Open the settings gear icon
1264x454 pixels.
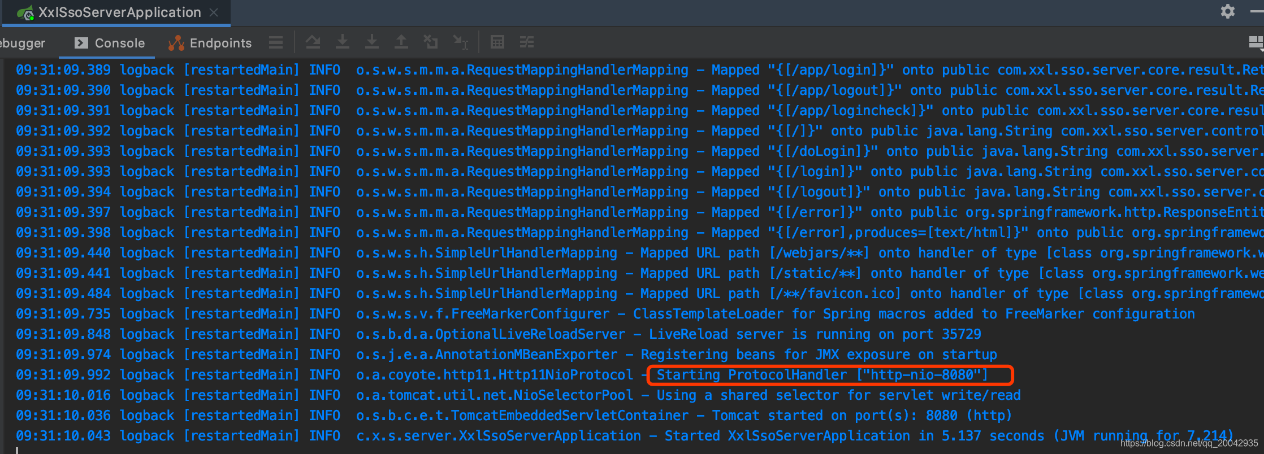[1228, 11]
